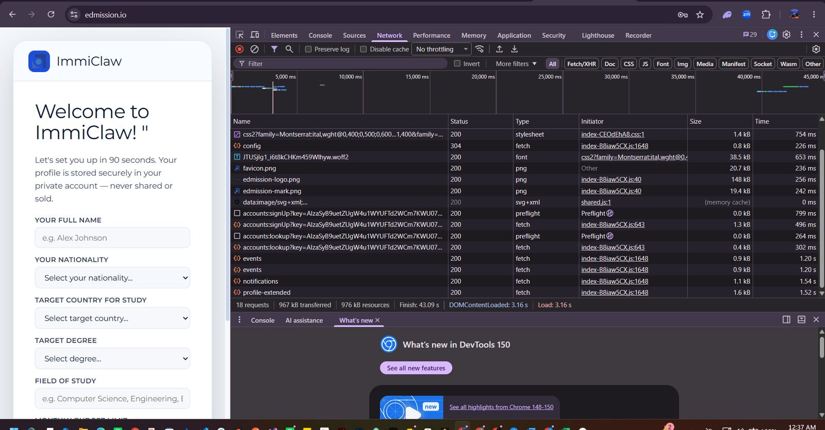825x430 pixels.
Task: View site information icon in address bar
Action: (x=74, y=14)
